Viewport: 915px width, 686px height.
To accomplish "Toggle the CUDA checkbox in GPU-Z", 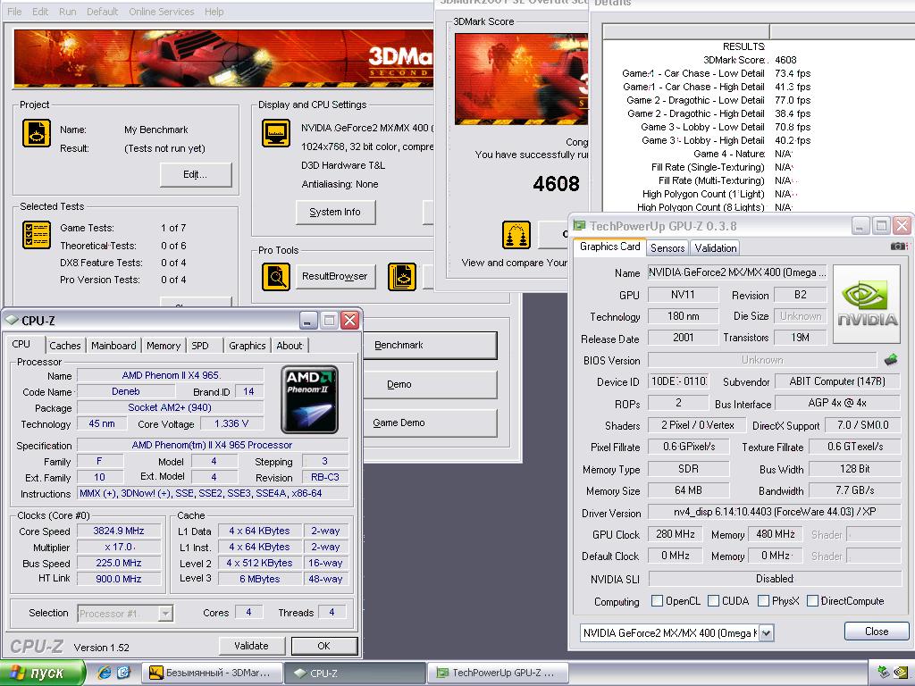I will [x=713, y=601].
